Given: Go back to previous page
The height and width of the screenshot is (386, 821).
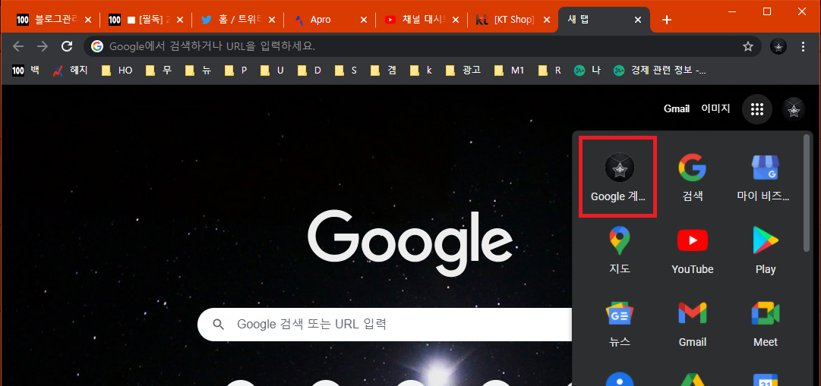Looking at the screenshot, I should pos(18,46).
